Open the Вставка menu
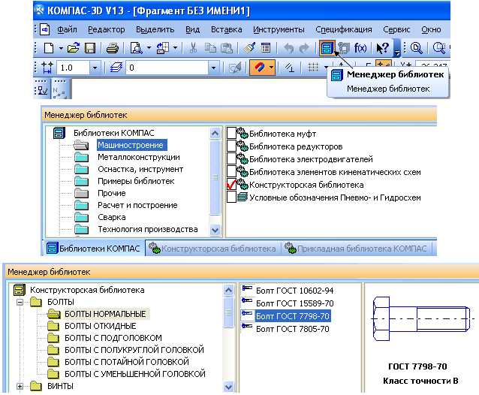The height and width of the screenshot is (395, 479). coord(227,29)
